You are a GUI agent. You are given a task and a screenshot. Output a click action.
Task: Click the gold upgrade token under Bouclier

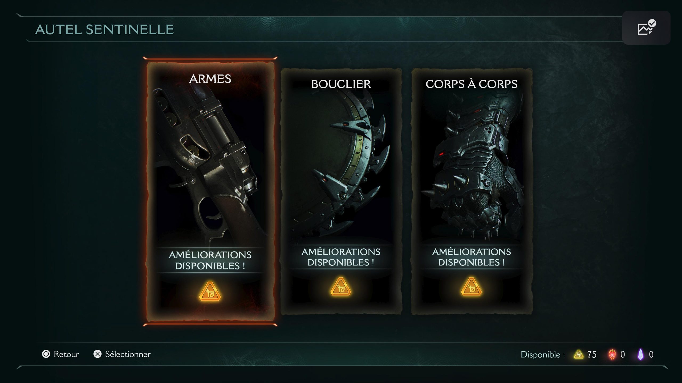340,286
